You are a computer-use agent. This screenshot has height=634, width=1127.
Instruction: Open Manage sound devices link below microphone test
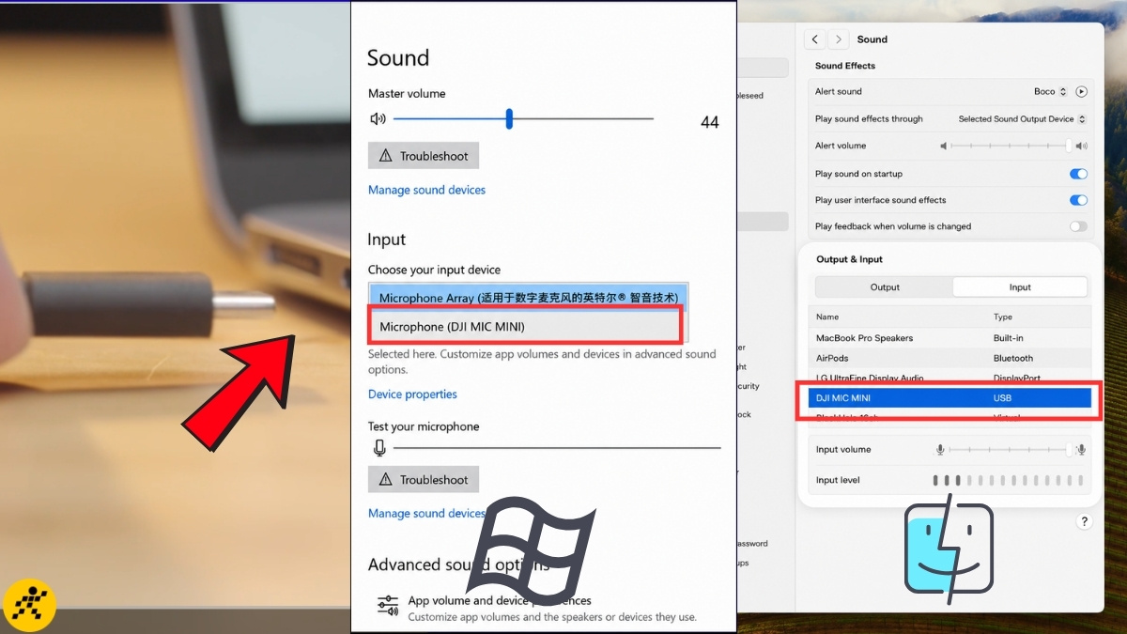(426, 513)
